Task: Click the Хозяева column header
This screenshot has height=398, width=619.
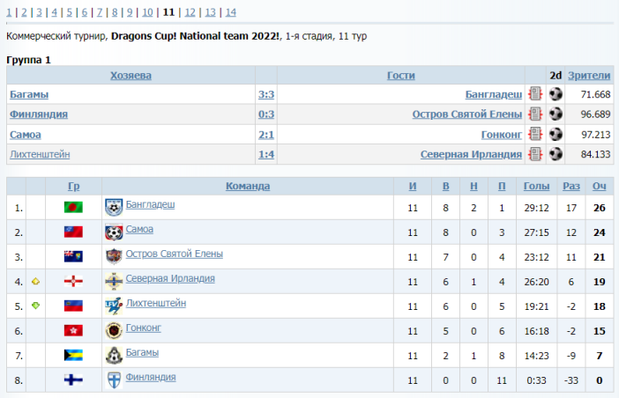Action: click(x=131, y=76)
